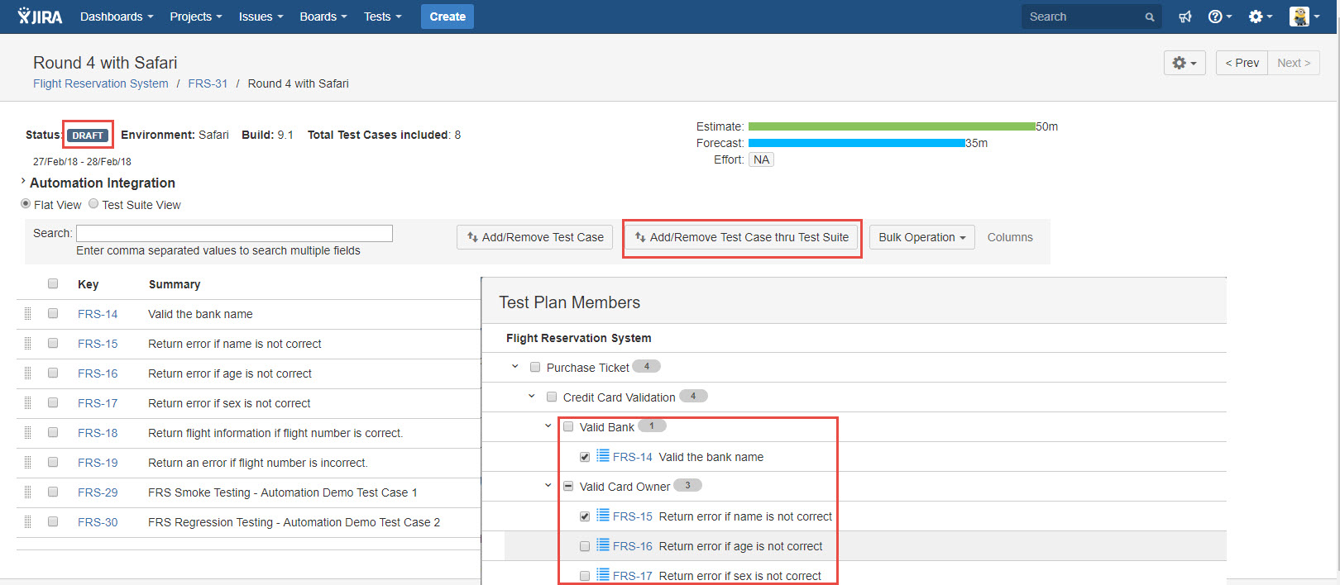Toggle the Valid Card Owner checkbox
Screen dimensions: 1340x585
(568, 486)
